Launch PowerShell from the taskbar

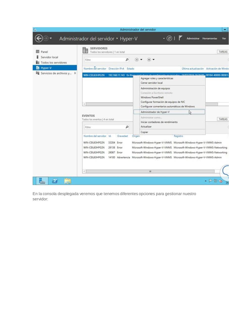(55, 181)
